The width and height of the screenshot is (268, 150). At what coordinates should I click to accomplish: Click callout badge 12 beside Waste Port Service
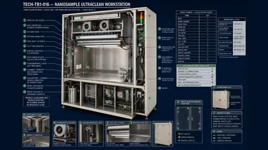[25, 86]
